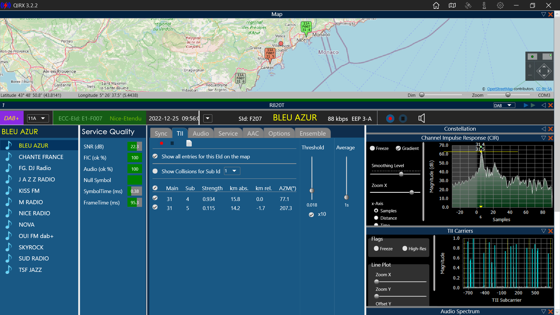The image size is (560, 315).
Task: Switch to the Sync tab
Action: tap(161, 133)
